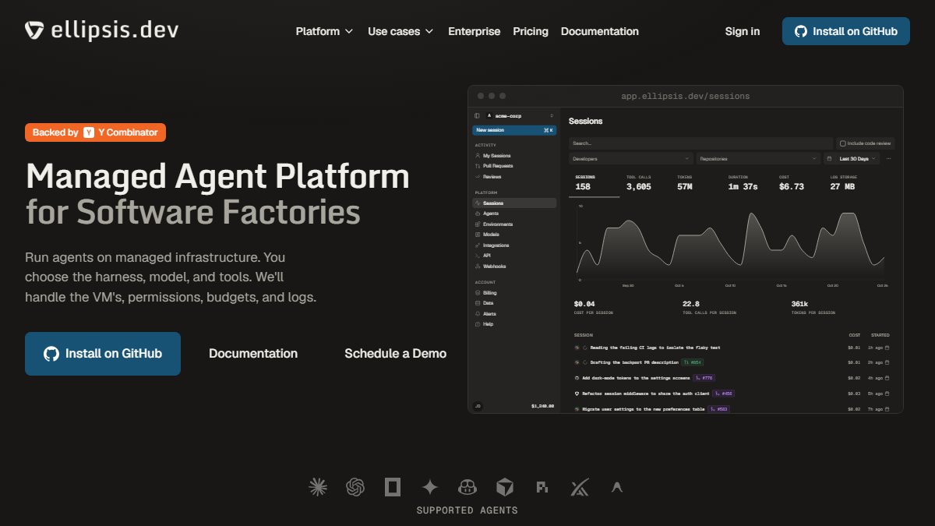Click the GitHub Copilot agent icon
Viewport: 935px width, 526px height.
(467, 487)
